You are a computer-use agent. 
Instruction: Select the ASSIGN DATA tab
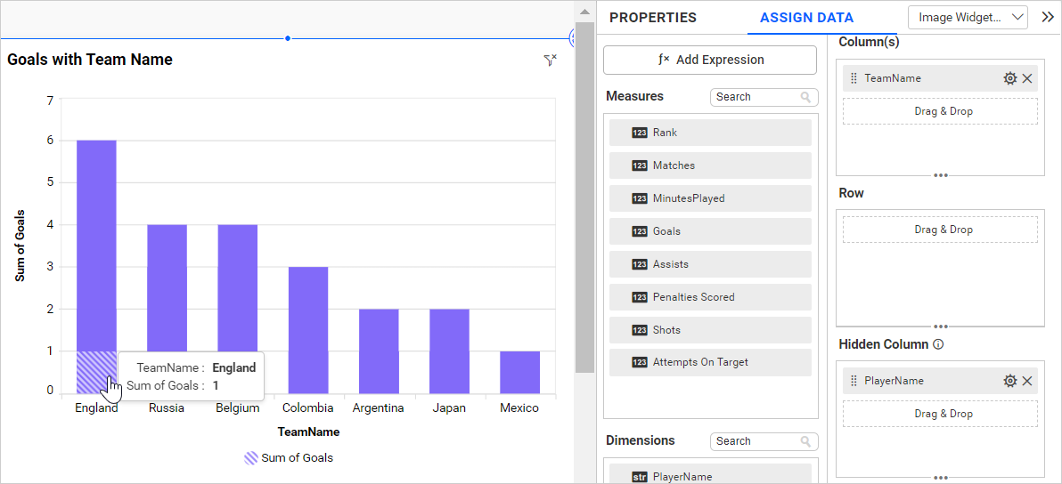point(806,18)
